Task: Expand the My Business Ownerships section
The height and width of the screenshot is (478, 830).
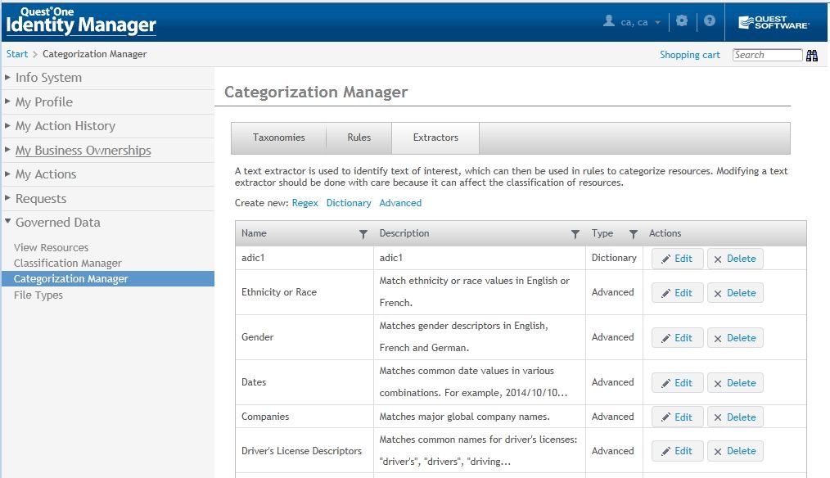Action: [83, 151]
